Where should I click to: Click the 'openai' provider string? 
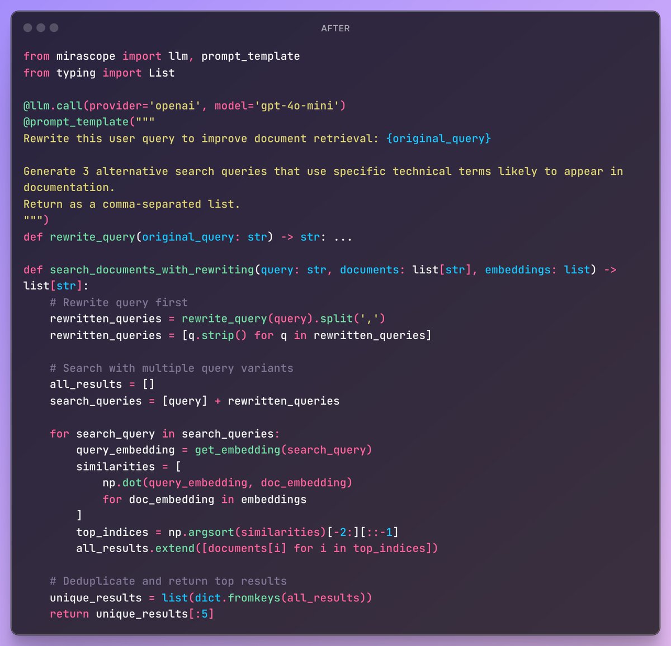[175, 106]
